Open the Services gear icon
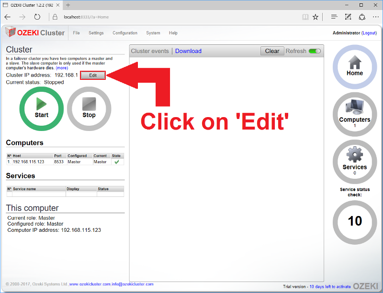Image resolution: width=383 pixels, height=293 pixels. click(x=355, y=162)
